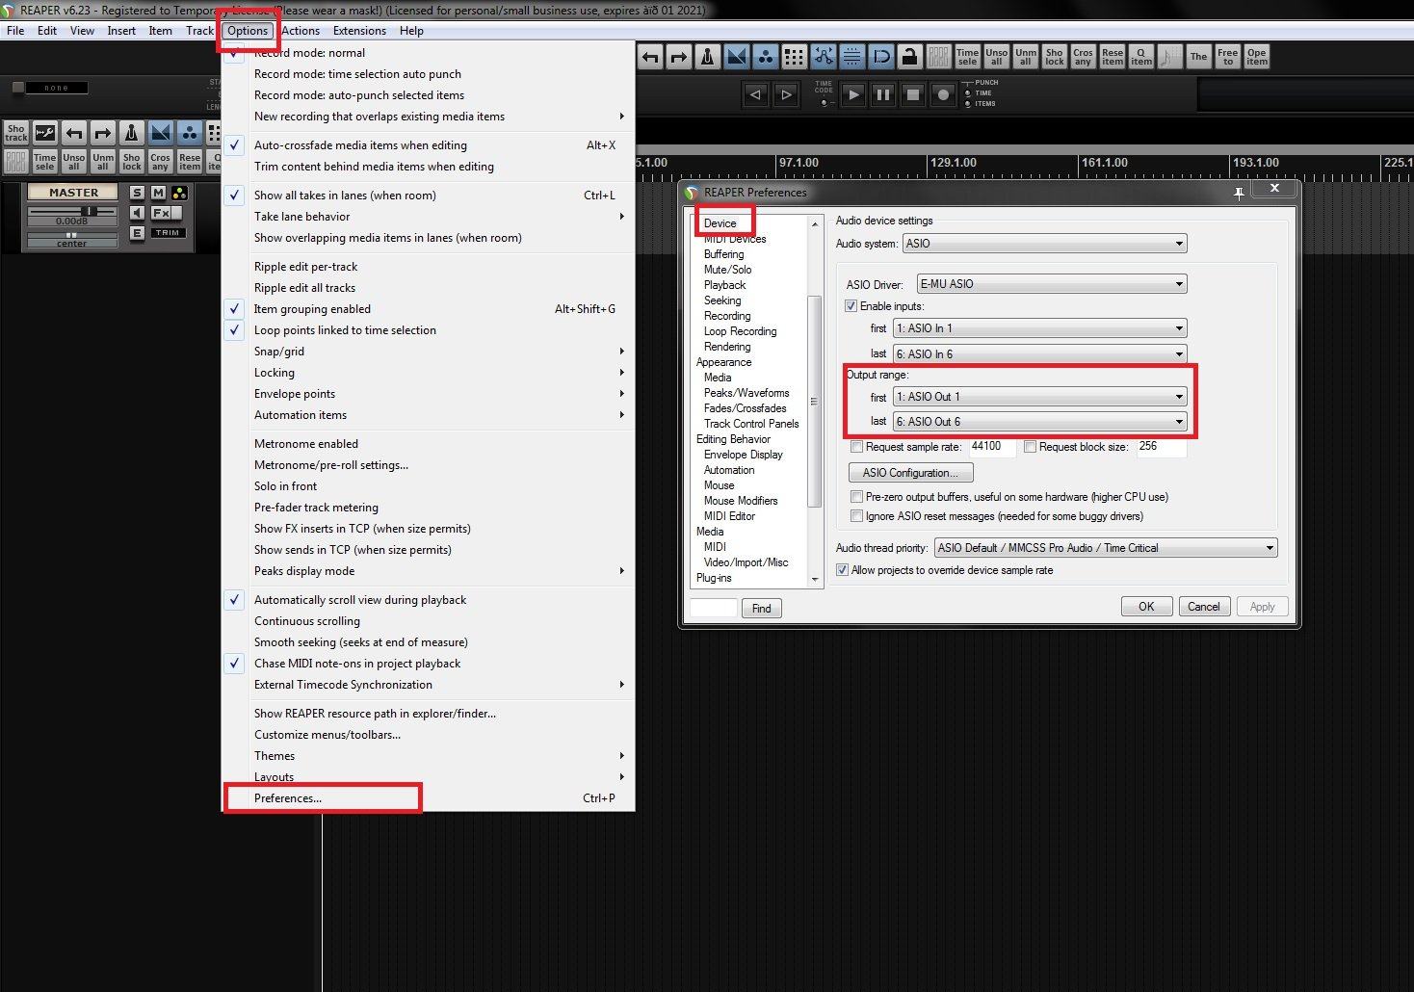Pin the REAPER Preferences window
Viewport: 1414px width, 992px height.
(1239, 193)
